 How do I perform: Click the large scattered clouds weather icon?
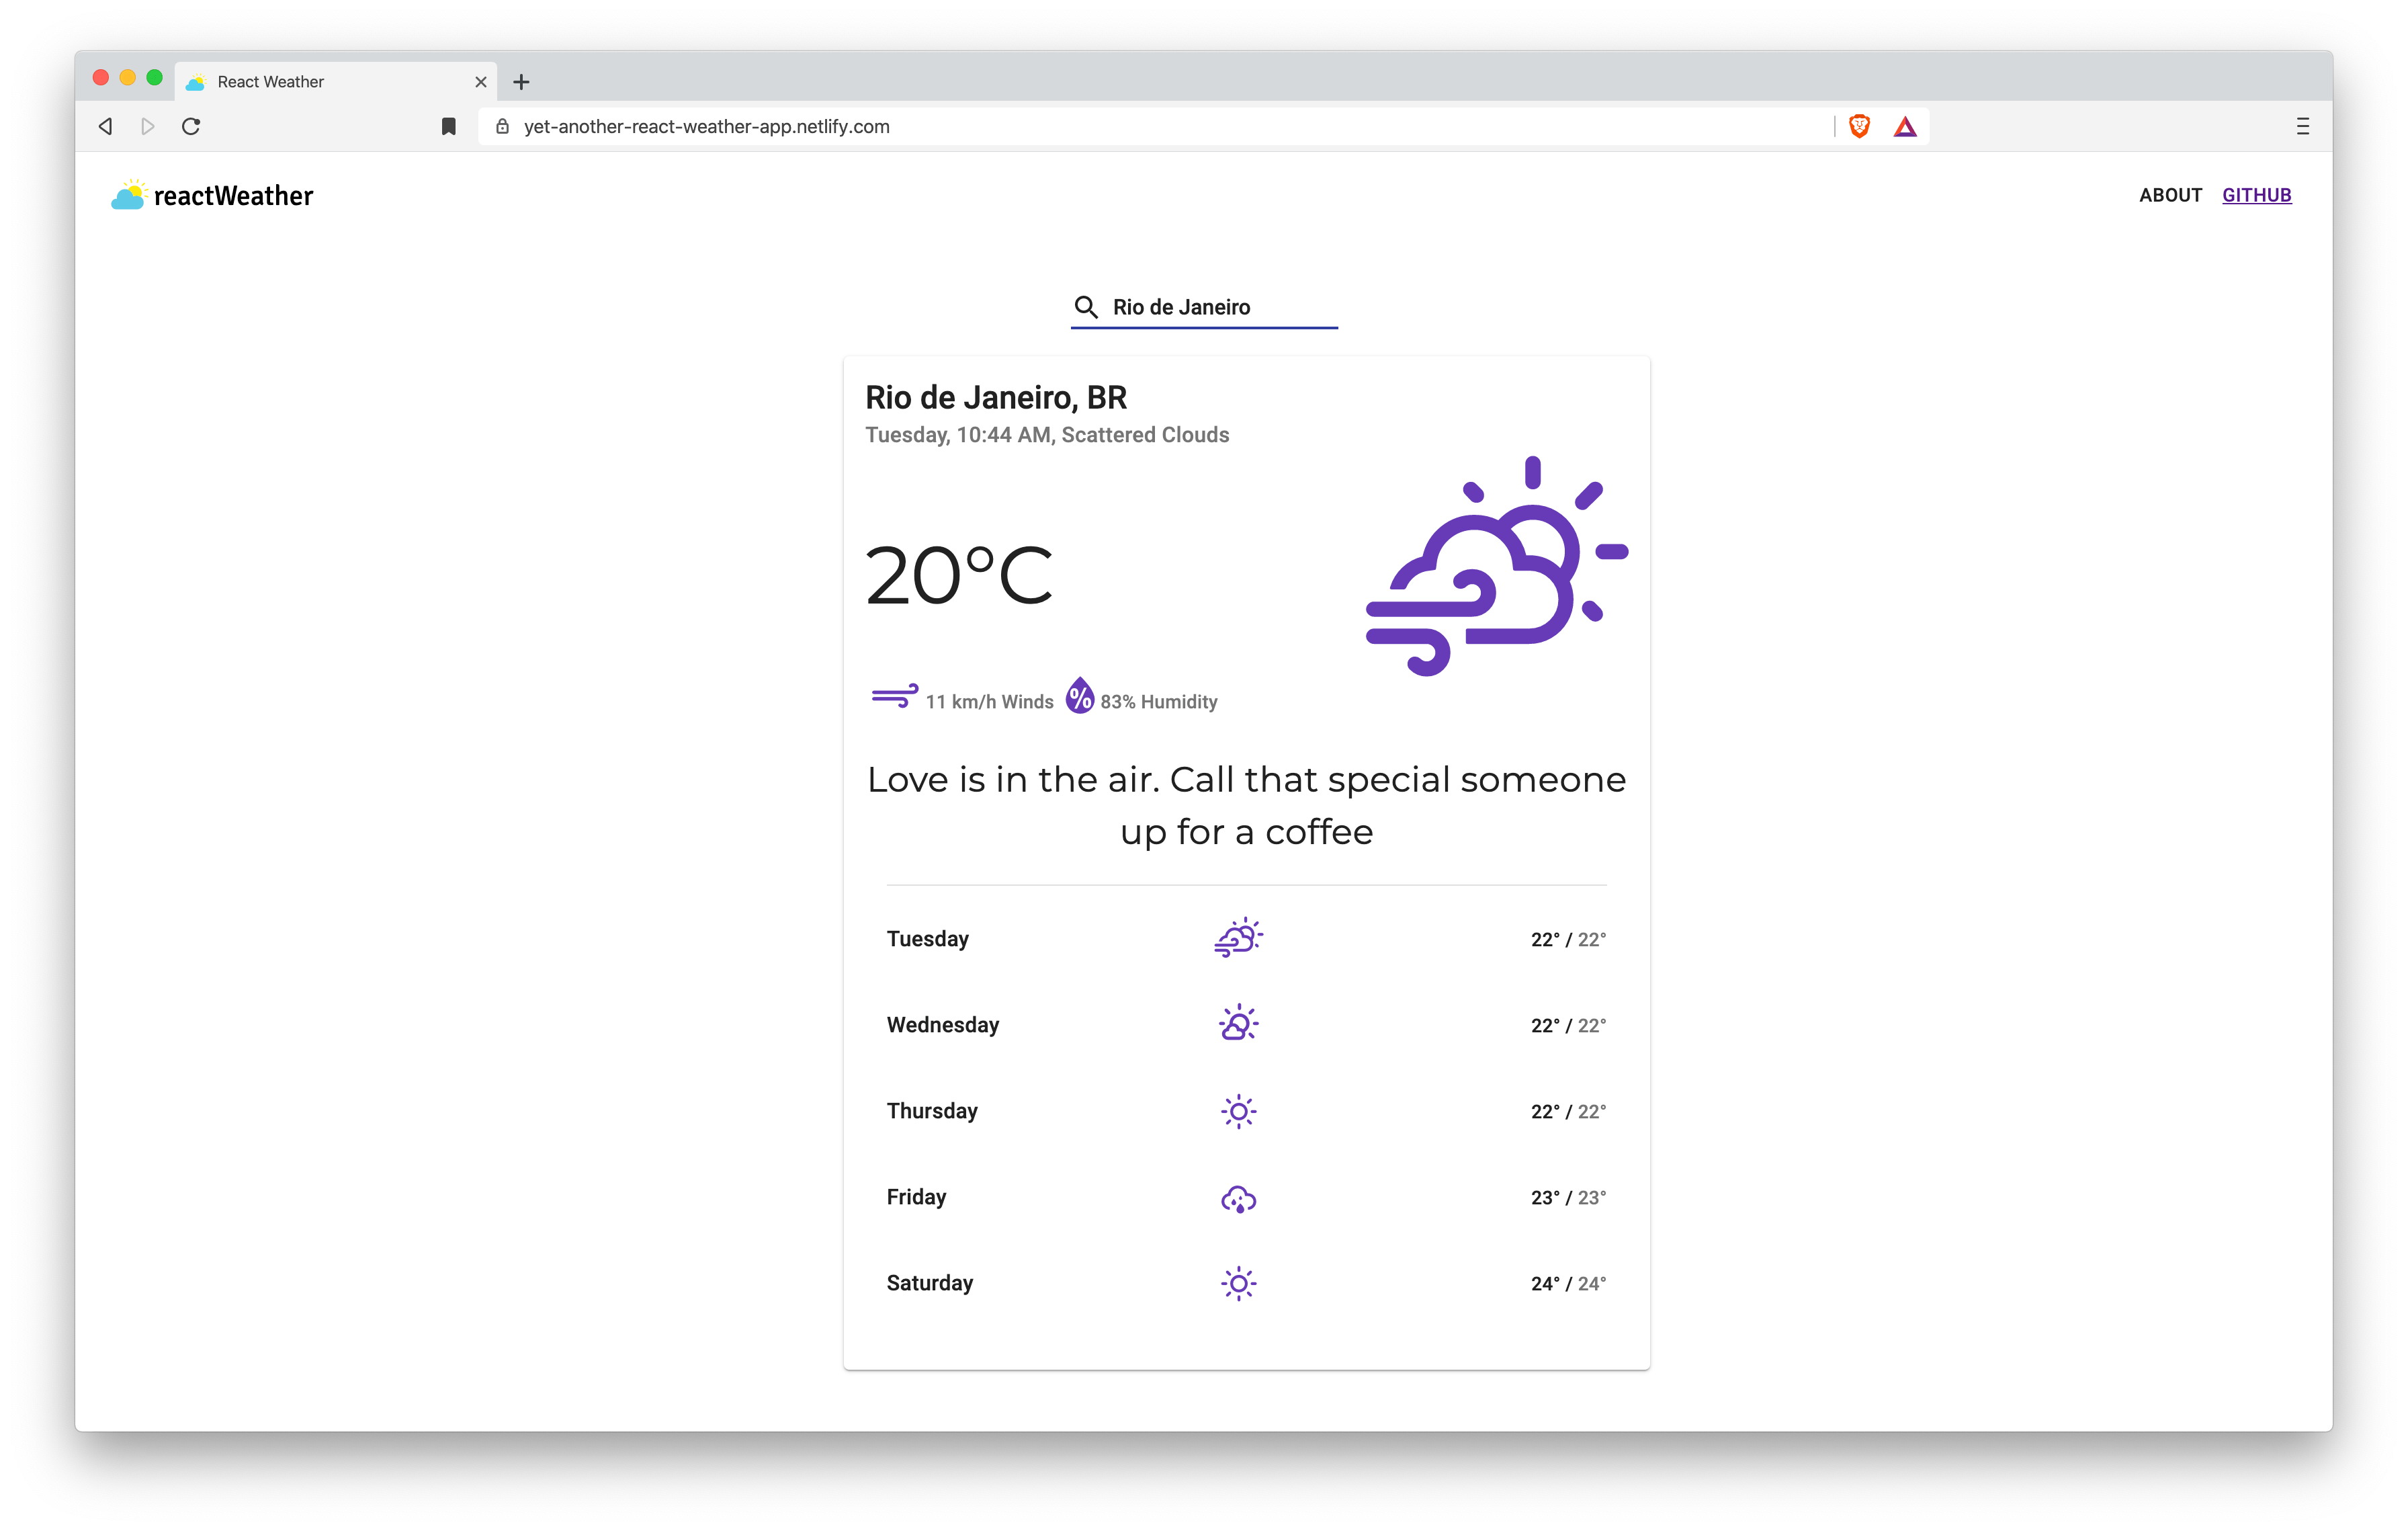(1497, 566)
